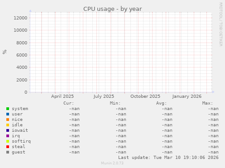Click the 'Max:' column header
The image size is (225, 168).
coord(207,103)
